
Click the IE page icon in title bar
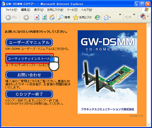3,4
